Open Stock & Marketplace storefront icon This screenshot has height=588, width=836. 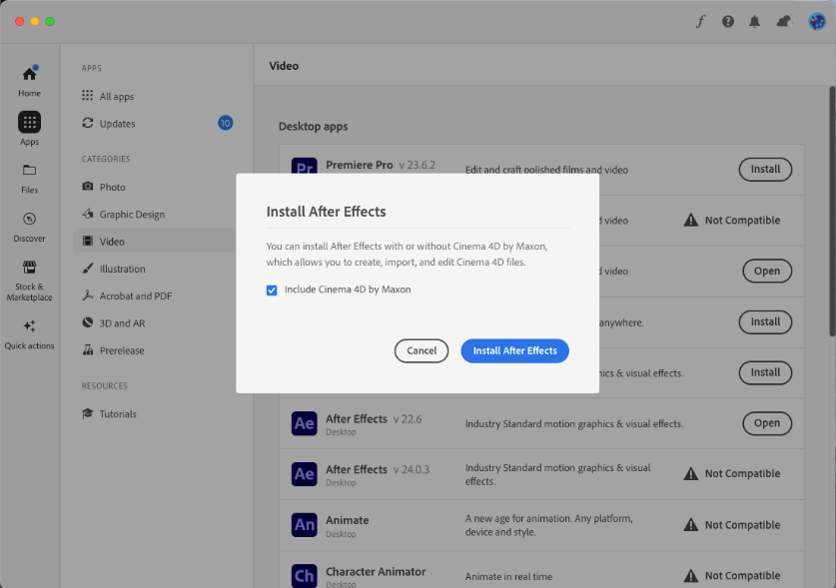click(29, 267)
